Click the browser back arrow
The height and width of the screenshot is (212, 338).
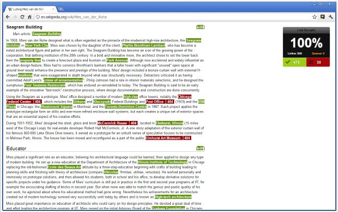coord(8,17)
